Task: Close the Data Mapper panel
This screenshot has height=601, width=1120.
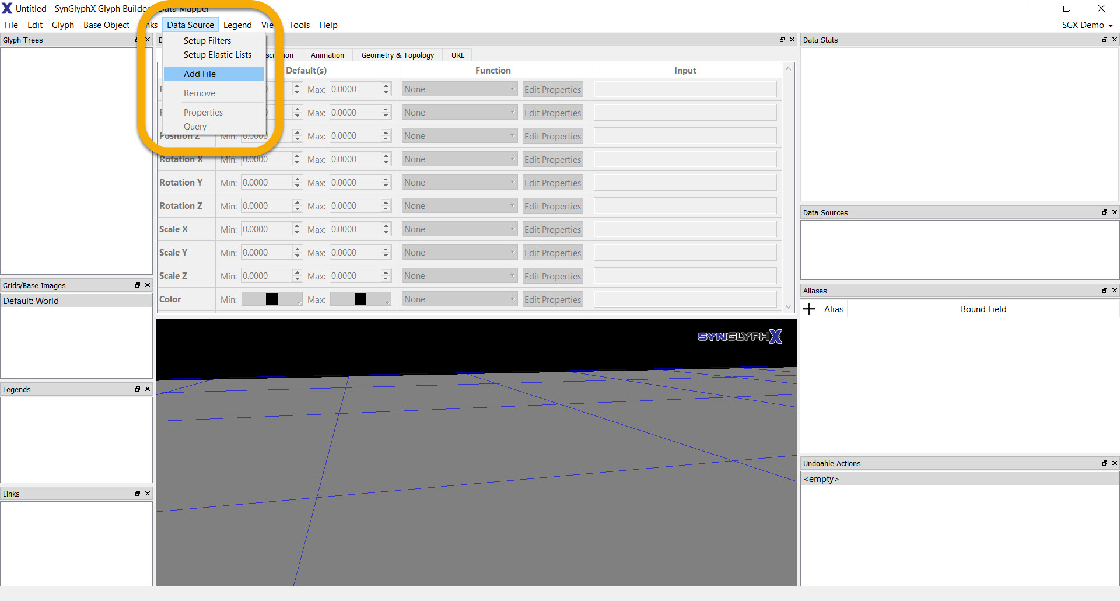Action: pos(792,40)
